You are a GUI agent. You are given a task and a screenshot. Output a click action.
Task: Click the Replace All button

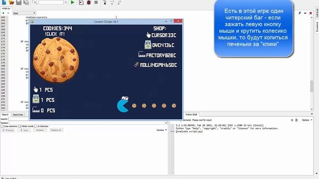point(56,130)
